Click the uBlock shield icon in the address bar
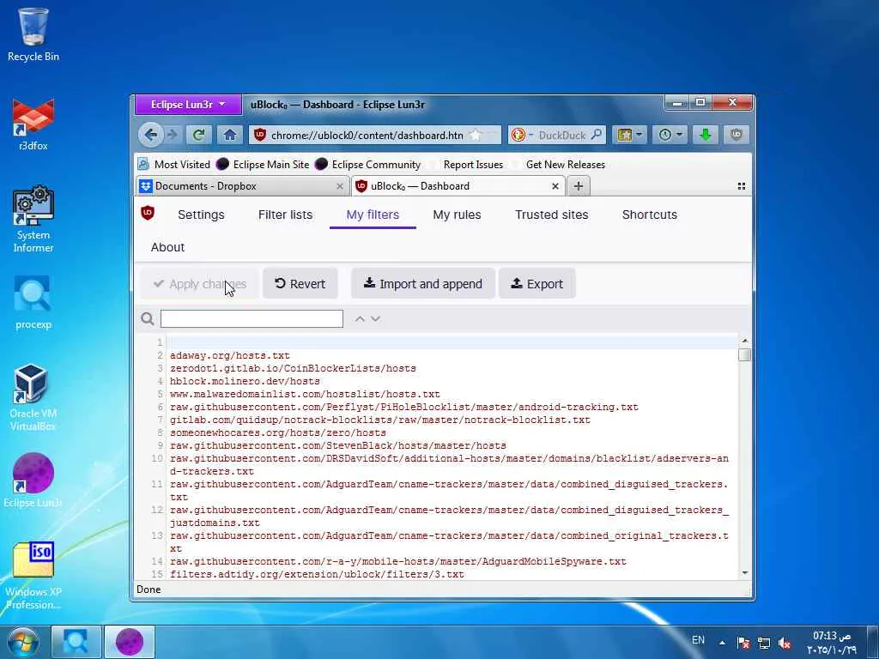The width and height of the screenshot is (879, 659). (x=259, y=135)
